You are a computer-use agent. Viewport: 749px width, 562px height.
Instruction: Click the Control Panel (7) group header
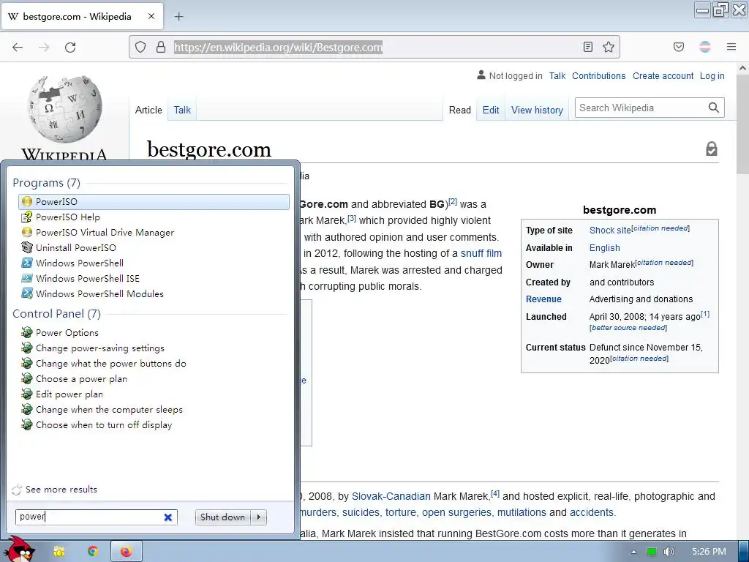coord(56,313)
